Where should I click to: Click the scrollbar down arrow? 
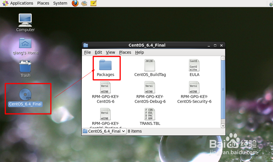point(223,126)
